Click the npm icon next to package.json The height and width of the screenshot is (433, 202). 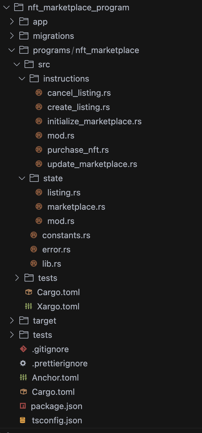coord(23,406)
